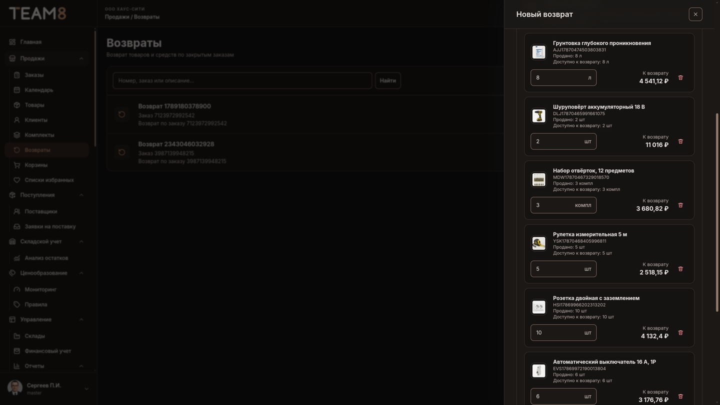The width and height of the screenshot is (720, 405).
Task: Focus the returns search field
Action: 242,80
